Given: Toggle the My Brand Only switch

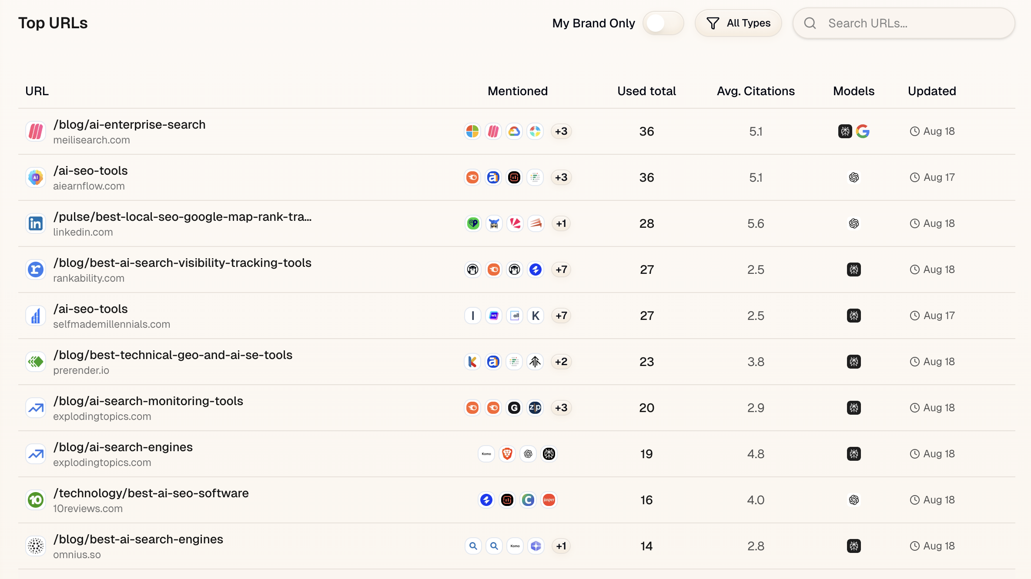Looking at the screenshot, I should 663,23.
